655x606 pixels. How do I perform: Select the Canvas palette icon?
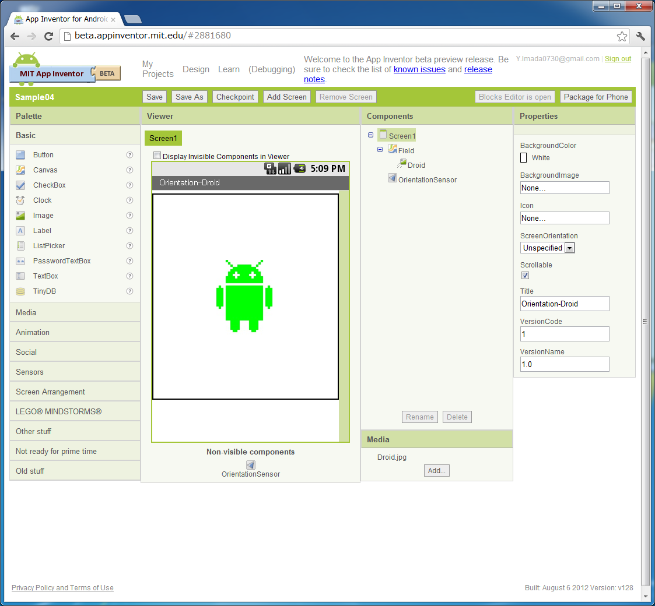pyautogui.click(x=20, y=170)
